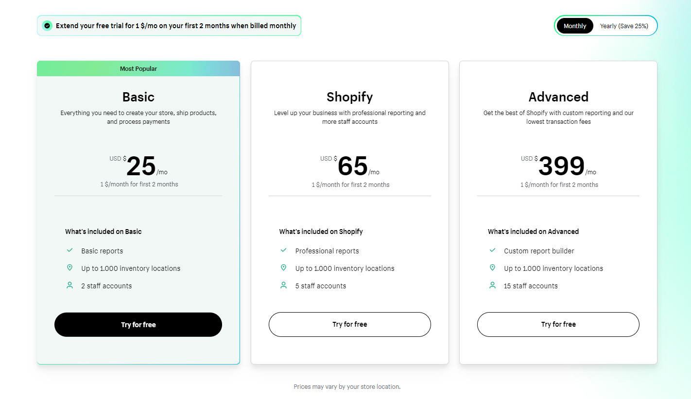
Task: Select Monthly billing option
Action: [575, 26]
